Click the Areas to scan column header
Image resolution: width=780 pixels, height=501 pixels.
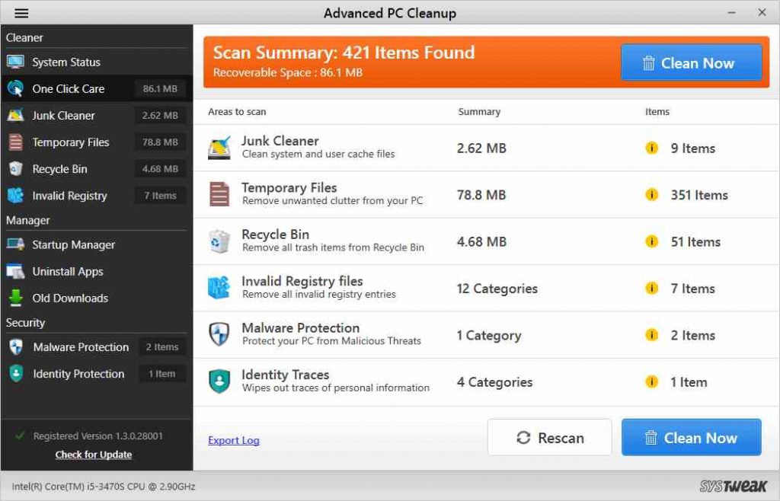237,112
